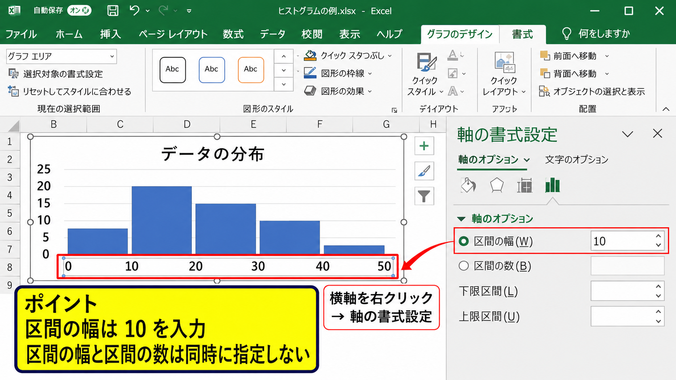676x380 pixels.
Task: Click the green plus Chart Elements button
Action: [x=424, y=146]
